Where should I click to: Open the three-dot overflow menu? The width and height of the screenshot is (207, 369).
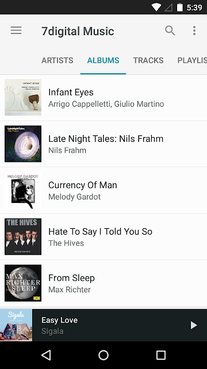tap(194, 31)
